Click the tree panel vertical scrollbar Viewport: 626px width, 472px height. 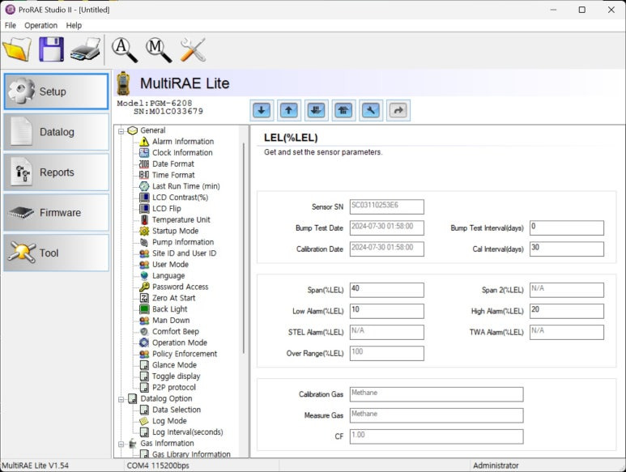pos(244,249)
